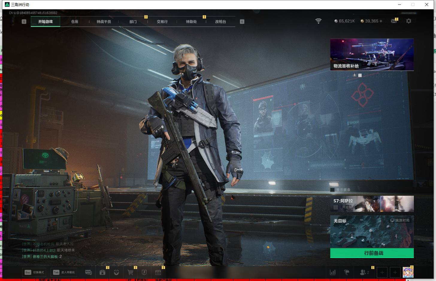Check the network signal icon
The image size is (436, 281).
pos(318,21)
